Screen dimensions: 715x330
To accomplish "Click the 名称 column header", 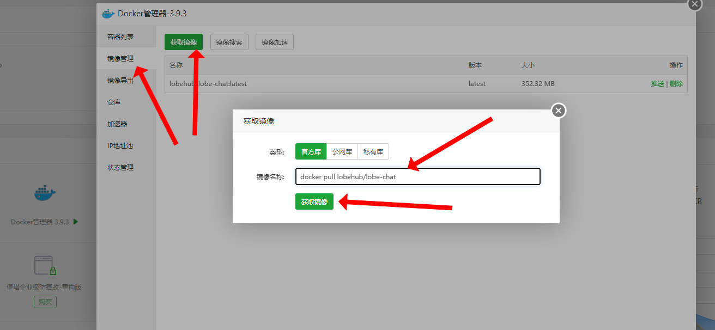I will 176,65.
